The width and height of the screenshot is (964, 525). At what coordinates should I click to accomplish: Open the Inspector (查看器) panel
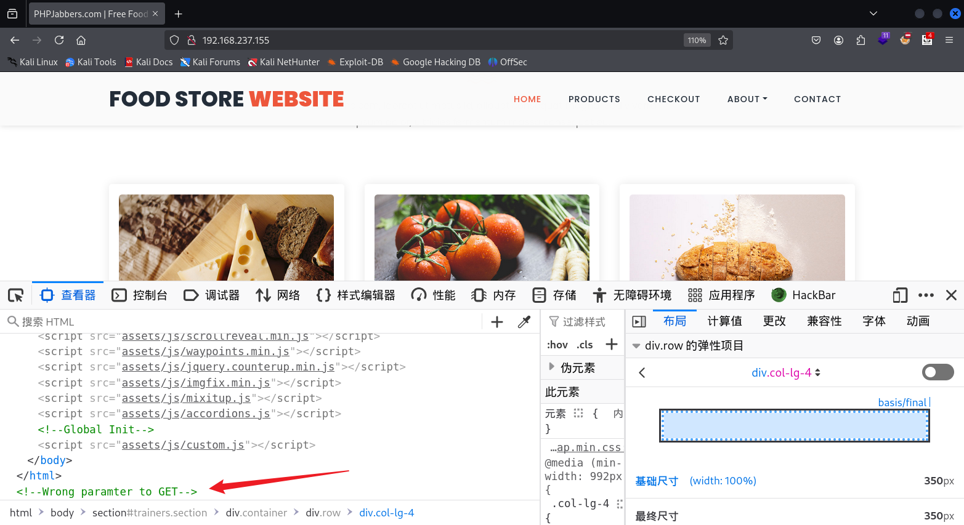(68, 295)
